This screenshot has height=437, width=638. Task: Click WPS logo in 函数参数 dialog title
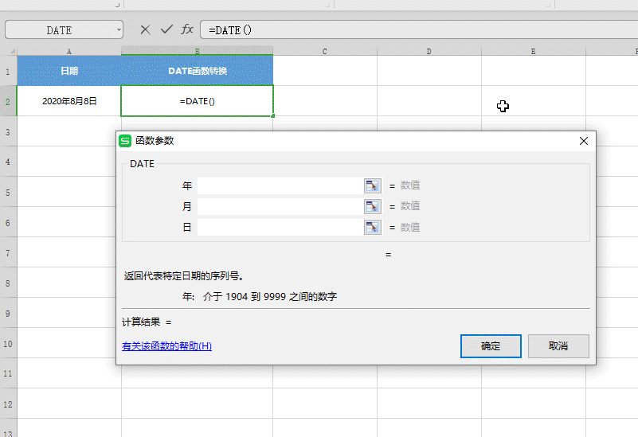[125, 141]
